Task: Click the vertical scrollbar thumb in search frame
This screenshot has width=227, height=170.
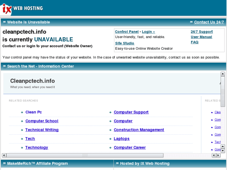Action: pyautogui.click(x=223, y=91)
